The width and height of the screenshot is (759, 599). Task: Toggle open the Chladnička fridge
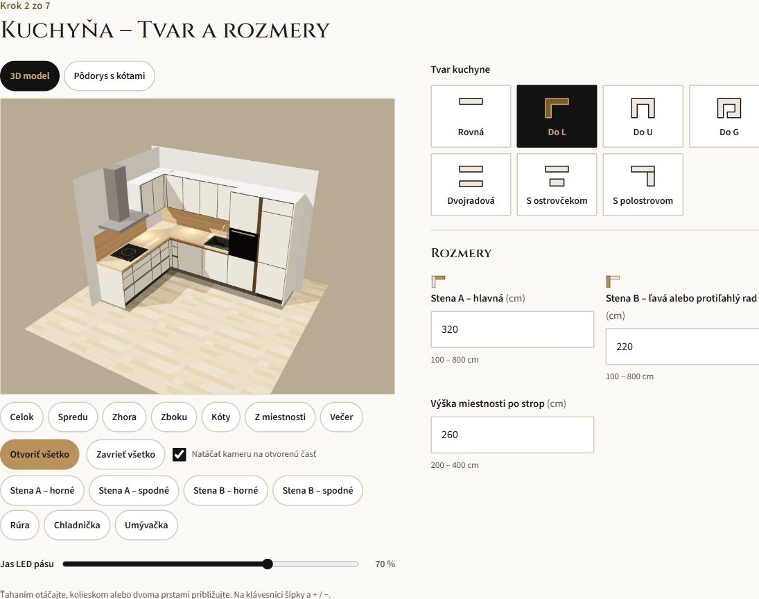[x=77, y=526]
